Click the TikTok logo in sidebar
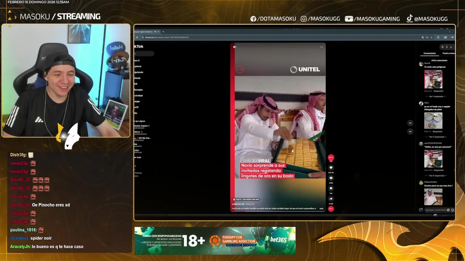Screen dimensions: 465x261 tap(138, 46)
